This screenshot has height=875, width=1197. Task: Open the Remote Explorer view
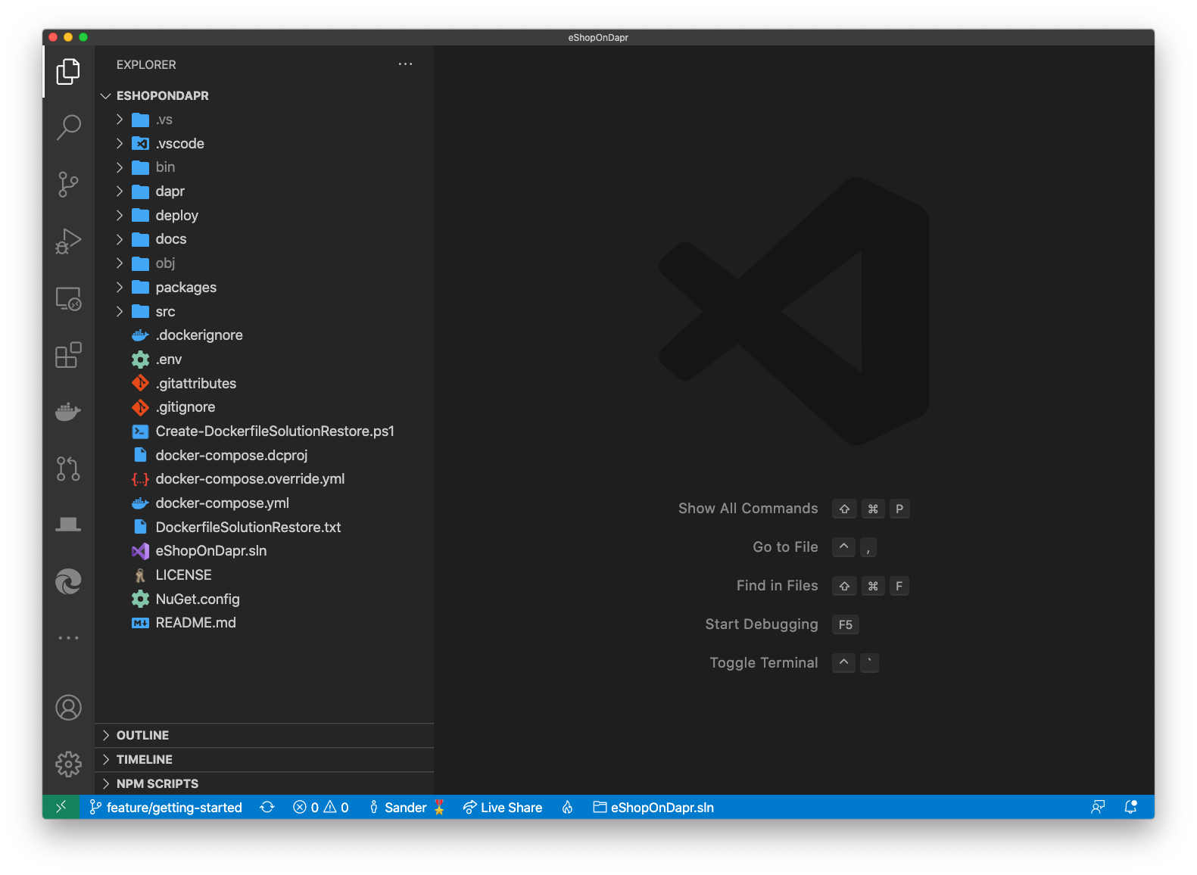68,298
